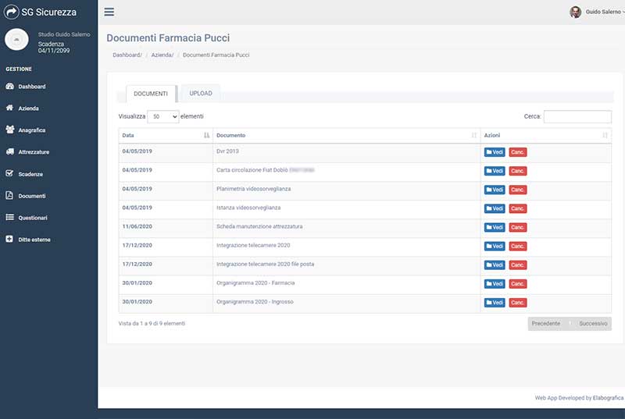Click the Studio Guido Salerno round logo

16,40
